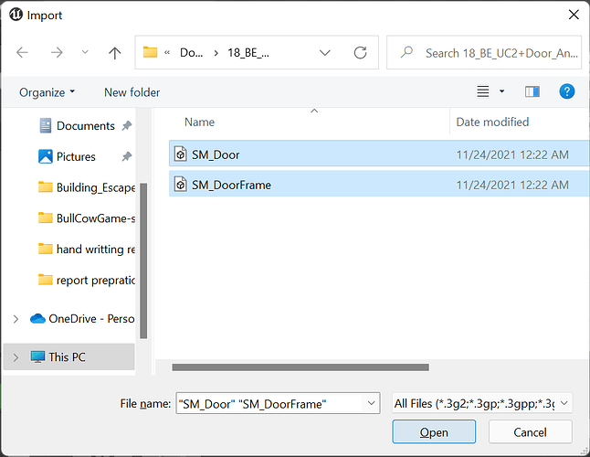Open Pictures in quick access

(76, 156)
